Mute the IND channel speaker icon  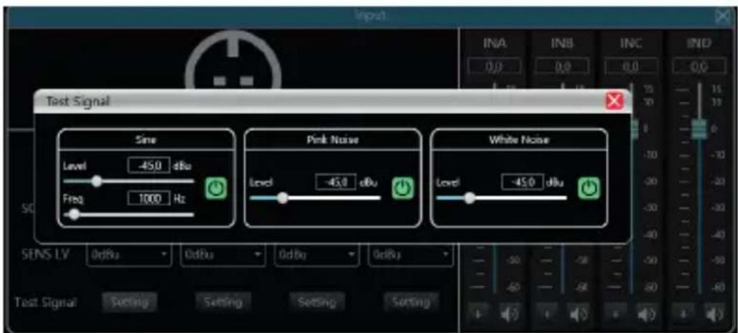click(716, 314)
